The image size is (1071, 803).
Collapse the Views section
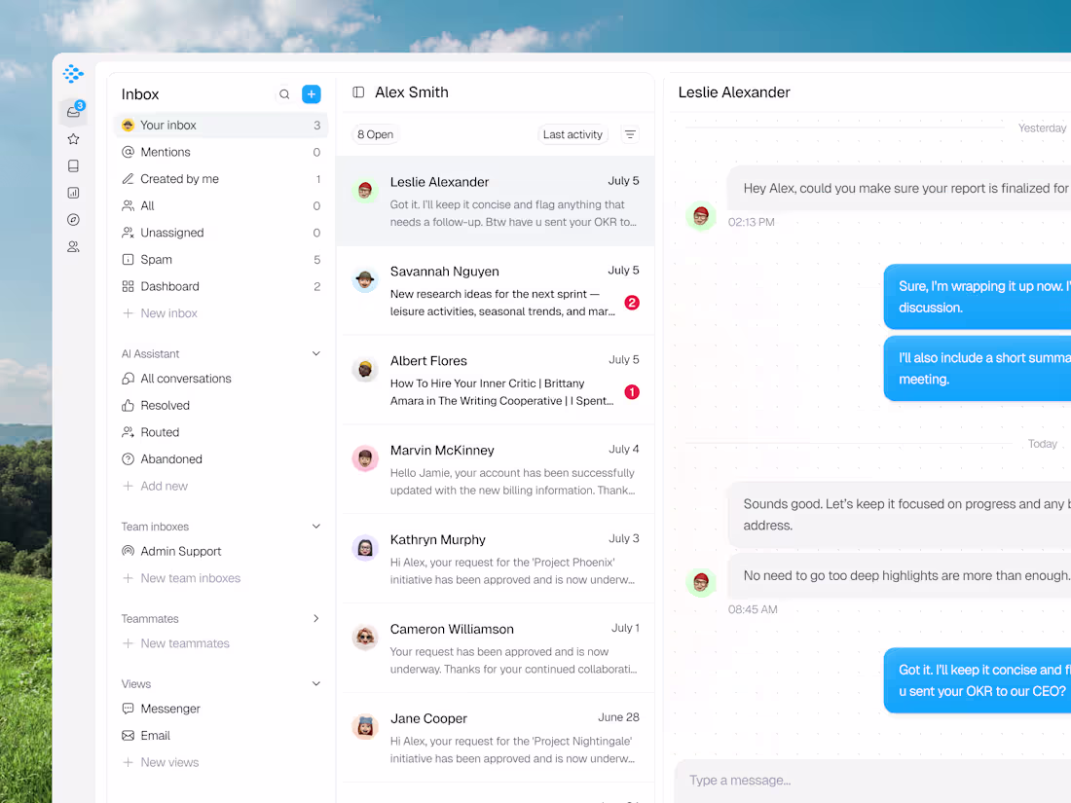coord(314,683)
